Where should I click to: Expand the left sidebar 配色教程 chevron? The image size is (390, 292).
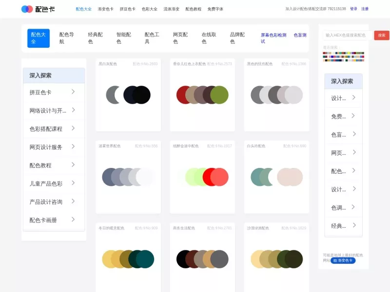point(73,165)
